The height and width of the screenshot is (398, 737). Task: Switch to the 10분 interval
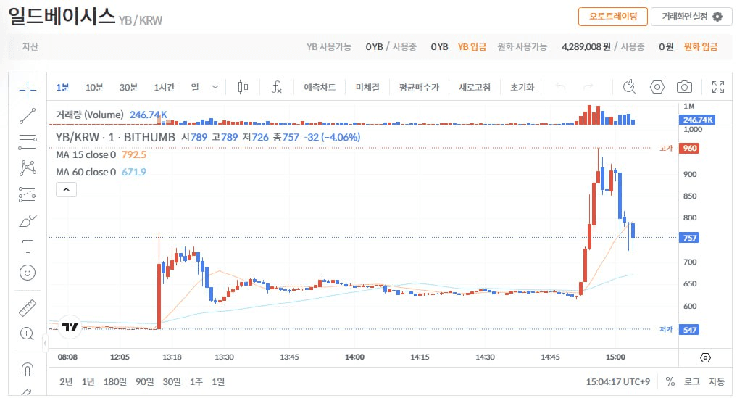94,87
